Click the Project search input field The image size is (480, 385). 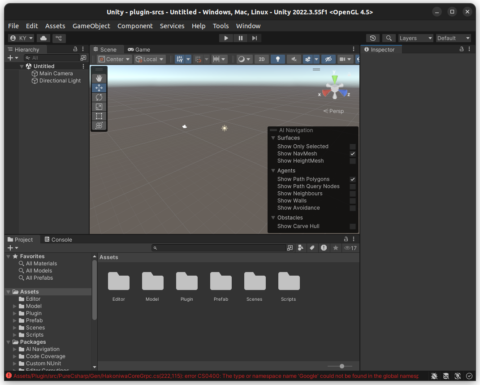pyautogui.click(x=219, y=248)
